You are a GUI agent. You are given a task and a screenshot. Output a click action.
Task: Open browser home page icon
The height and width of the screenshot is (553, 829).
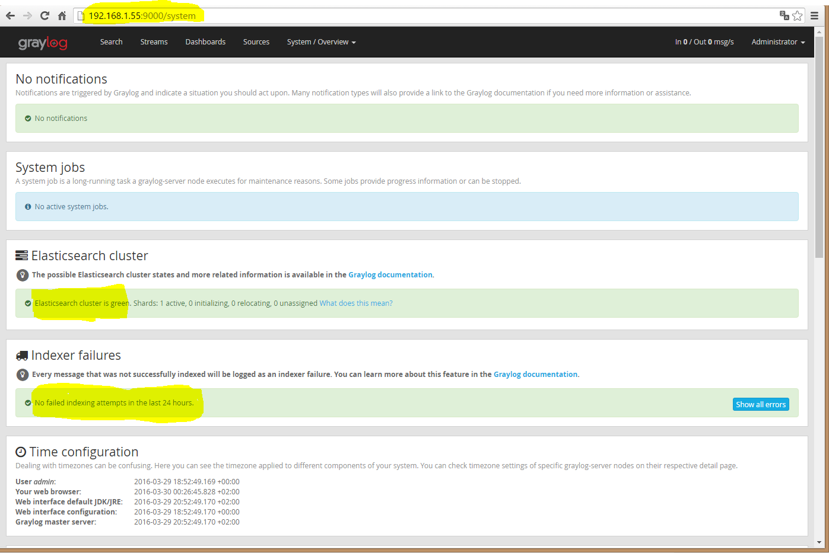click(x=62, y=15)
